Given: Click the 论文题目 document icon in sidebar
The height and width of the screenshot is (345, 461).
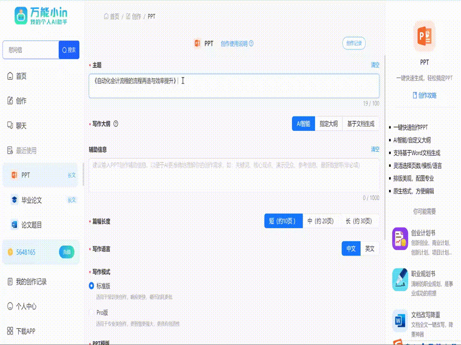Looking at the screenshot, I should [14, 225].
